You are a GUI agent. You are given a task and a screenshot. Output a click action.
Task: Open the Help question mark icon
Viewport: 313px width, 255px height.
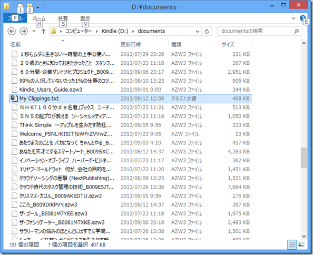coord(302,18)
